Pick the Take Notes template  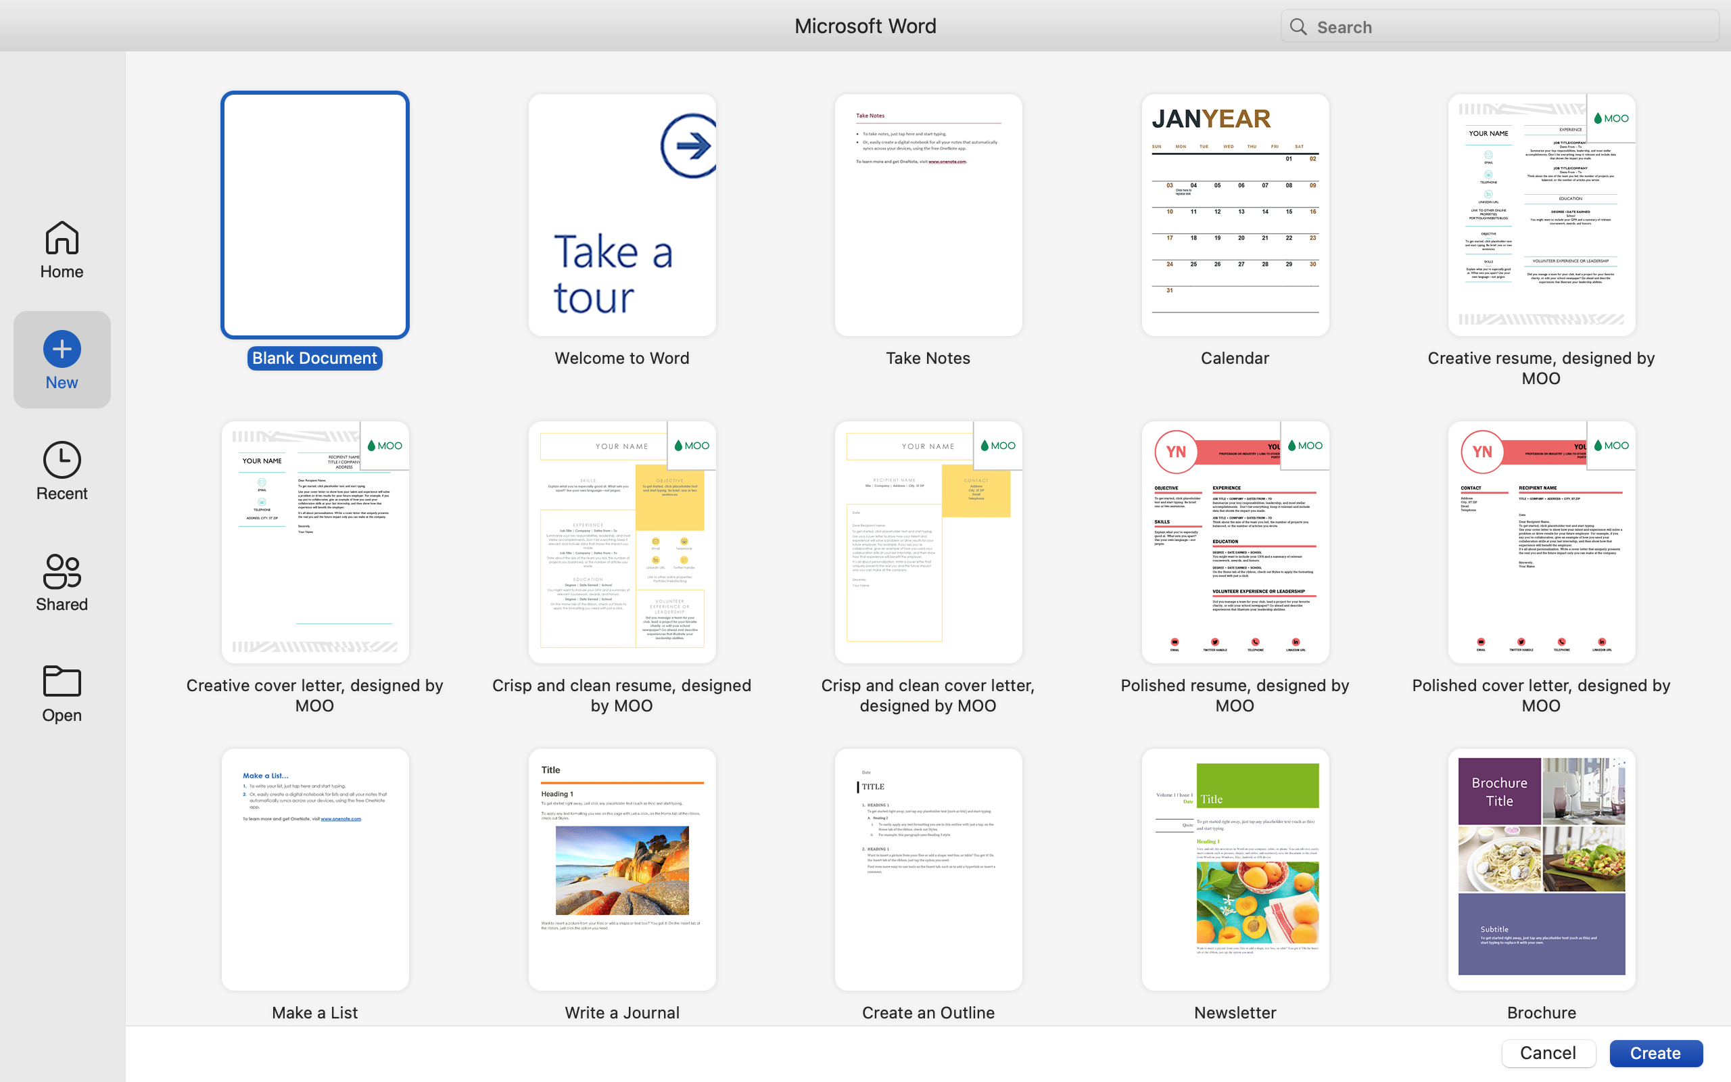(928, 214)
